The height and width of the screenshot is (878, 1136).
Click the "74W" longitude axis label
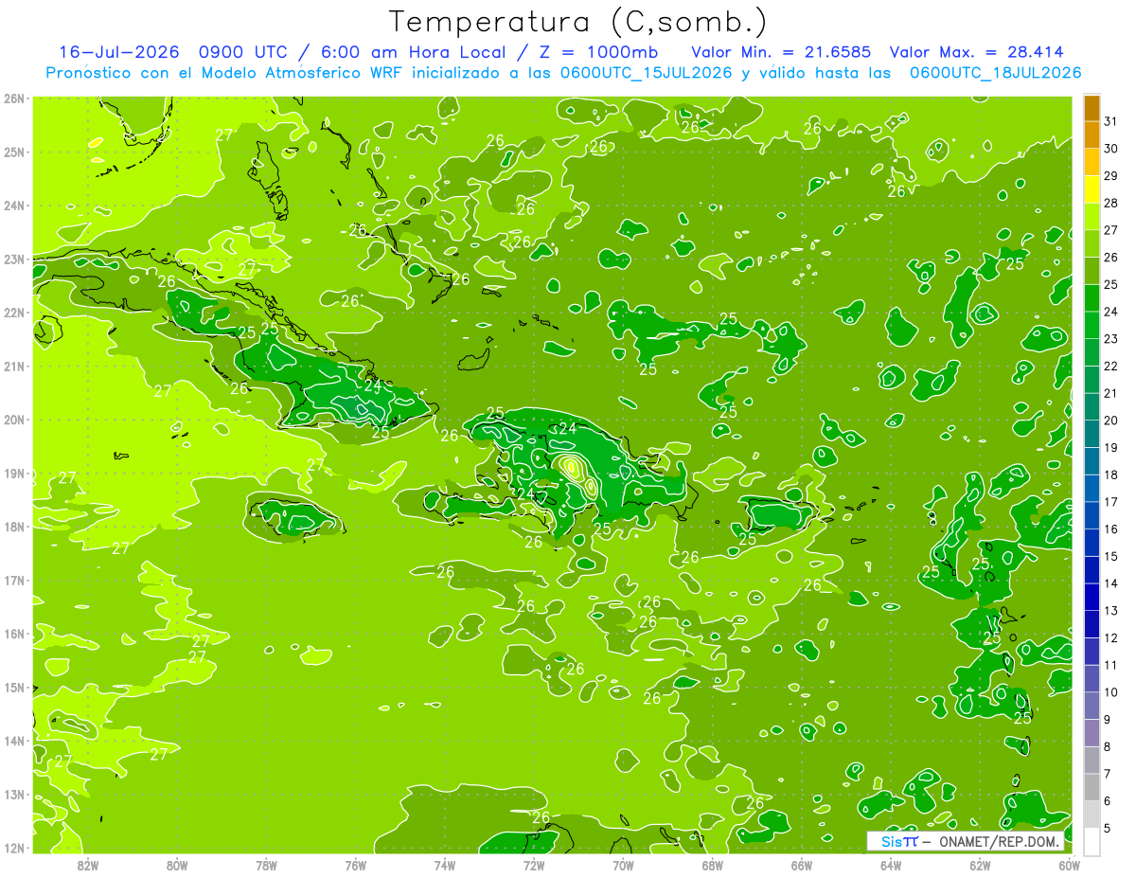tap(445, 865)
